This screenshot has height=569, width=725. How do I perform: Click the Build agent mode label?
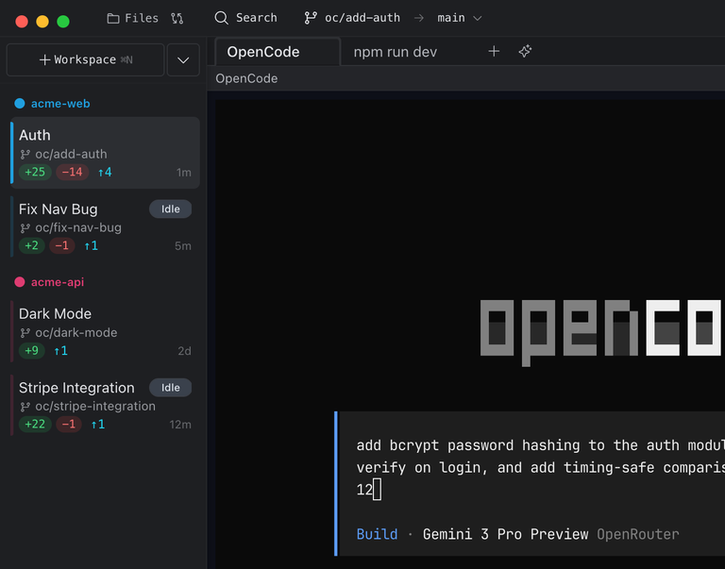tap(377, 534)
